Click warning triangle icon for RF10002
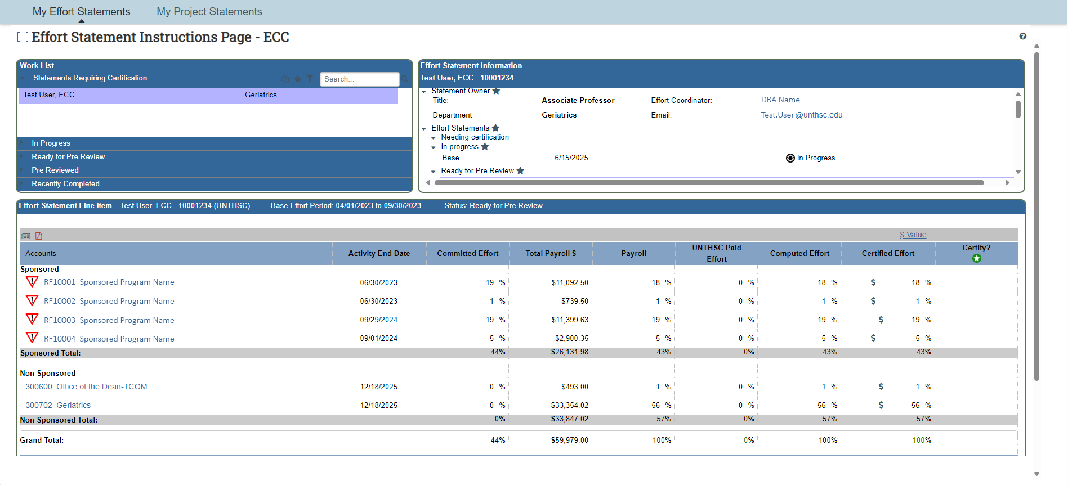Image resolution: width=1068 pixels, height=485 pixels. [32, 300]
